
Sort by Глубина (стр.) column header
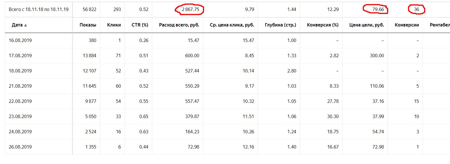[280, 25]
